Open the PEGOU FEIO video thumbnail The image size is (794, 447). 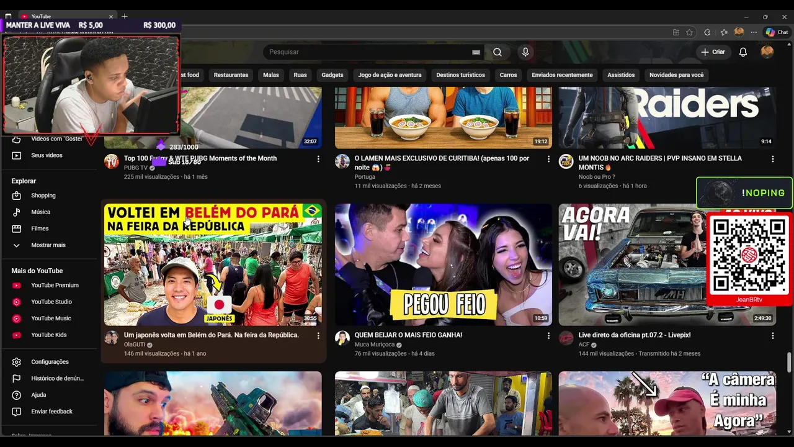pyautogui.click(x=444, y=264)
